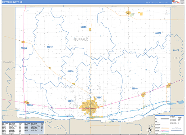Viewport: 186px width, 135px height.
Task: Click the Shelton town marker at the east county edge
Action: click(168, 86)
